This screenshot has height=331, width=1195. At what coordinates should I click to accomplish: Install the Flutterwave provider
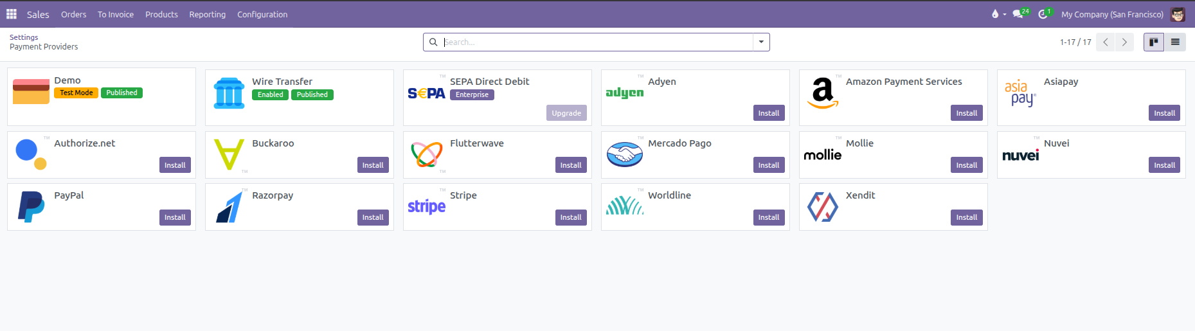pyautogui.click(x=571, y=165)
